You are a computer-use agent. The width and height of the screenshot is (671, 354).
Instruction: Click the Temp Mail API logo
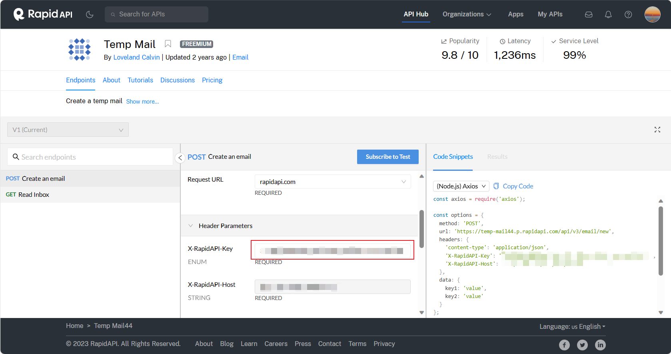pos(79,50)
